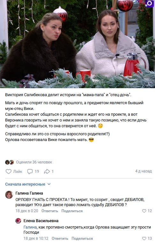Image resolution: width=155 pixels, height=242 pixels.
Task: Click Ответить under Галина Галина's comment
Action: [50, 211]
